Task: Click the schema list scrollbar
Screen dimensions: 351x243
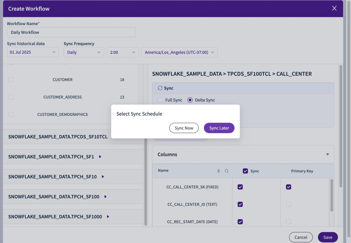Action: 145,182
